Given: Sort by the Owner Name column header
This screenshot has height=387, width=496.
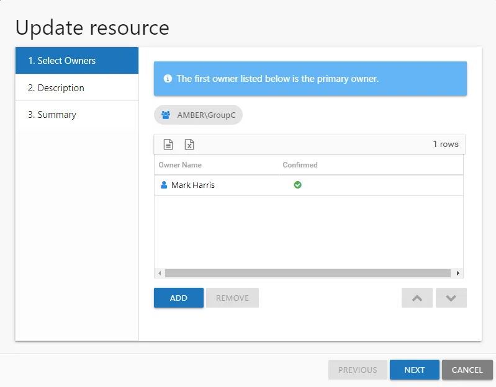Looking at the screenshot, I should point(180,165).
